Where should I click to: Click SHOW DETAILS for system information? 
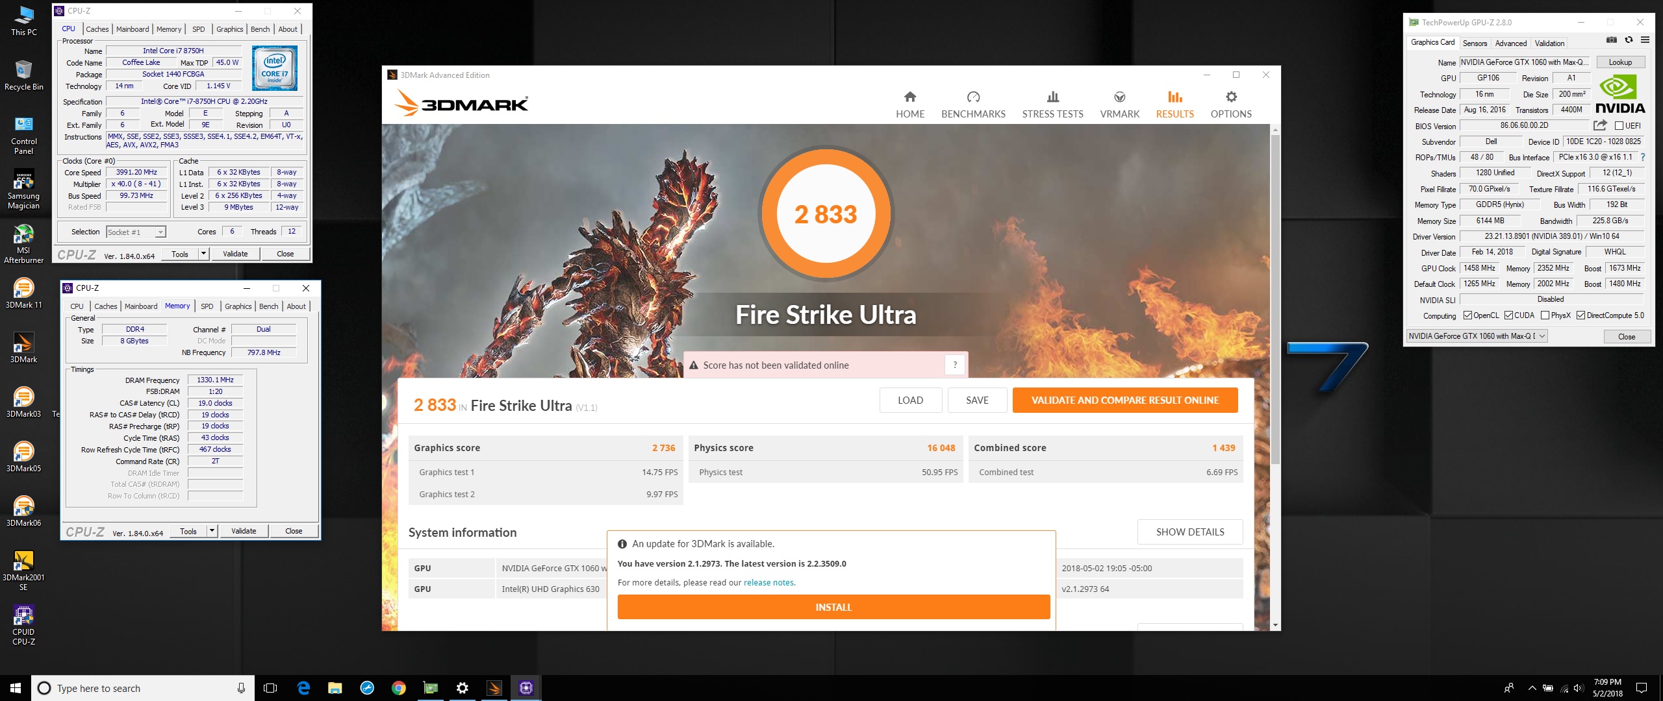[x=1190, y=532]
